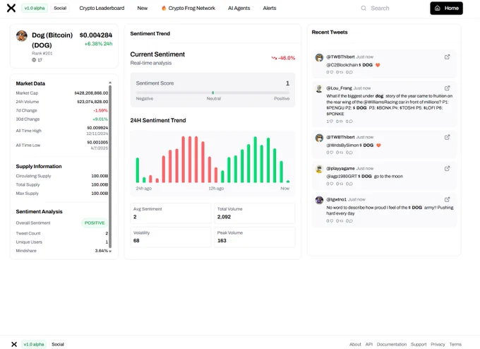The height and width of the screenshot is (349, 480).
Task: Open the DOG website globe icon
Action: point(34,60)
